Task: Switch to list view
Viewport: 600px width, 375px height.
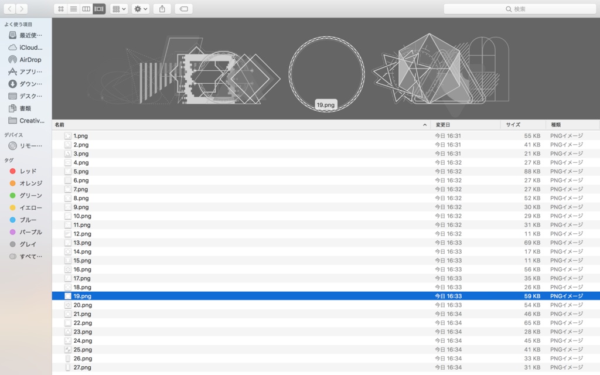Action: pyautogui.click(x=73, y=9)
